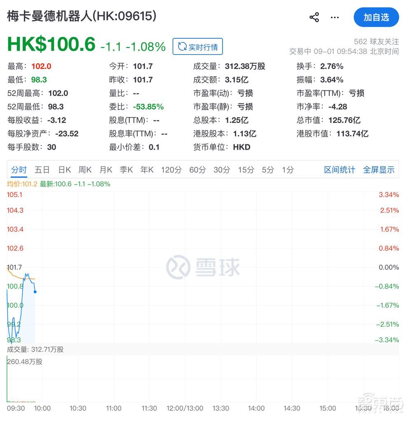Screen dimensions: 412x421
Task: Click the 成交量: 312.71万股 volume header
Action: 35,349
